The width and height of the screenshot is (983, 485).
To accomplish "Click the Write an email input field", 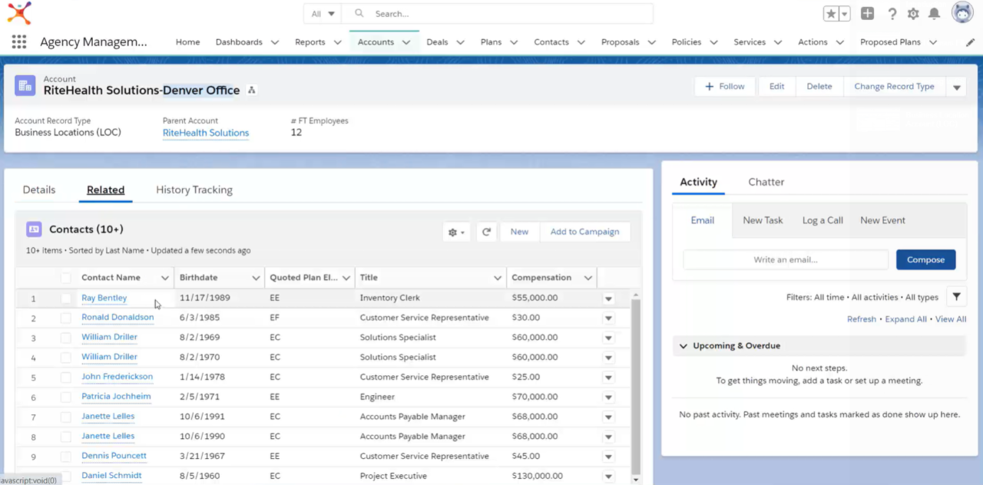I will (785, 259).
